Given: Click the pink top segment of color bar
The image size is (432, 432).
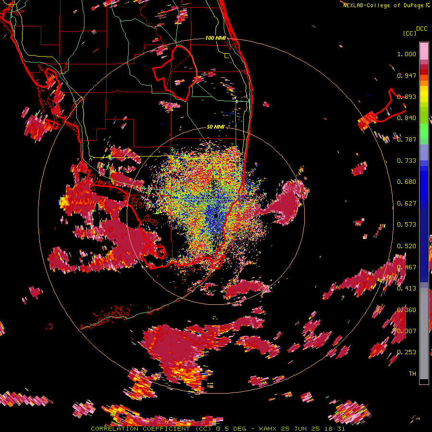Looking at the screenshot, I should (x=424, y=51).
